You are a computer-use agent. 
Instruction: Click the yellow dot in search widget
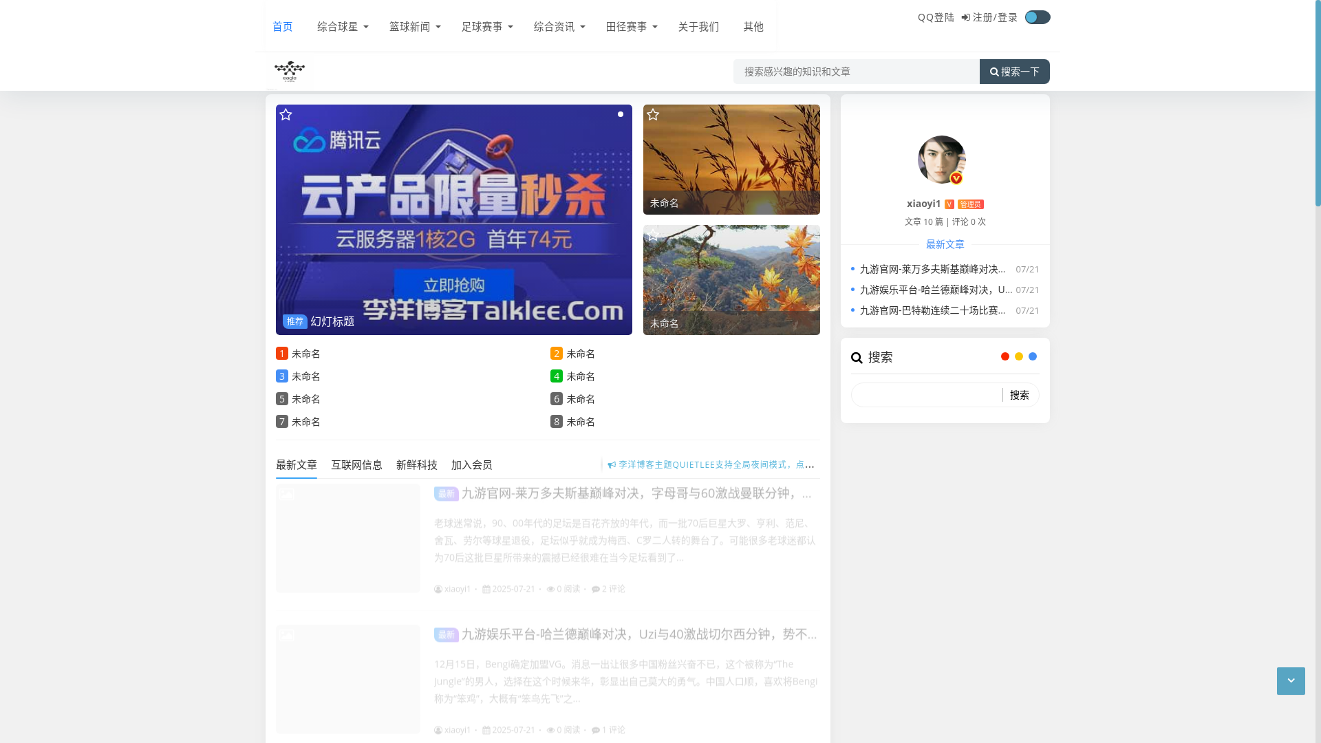1019,357
